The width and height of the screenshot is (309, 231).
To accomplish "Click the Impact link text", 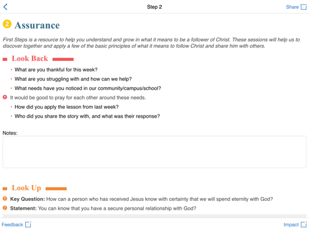I will pos(291,224).
